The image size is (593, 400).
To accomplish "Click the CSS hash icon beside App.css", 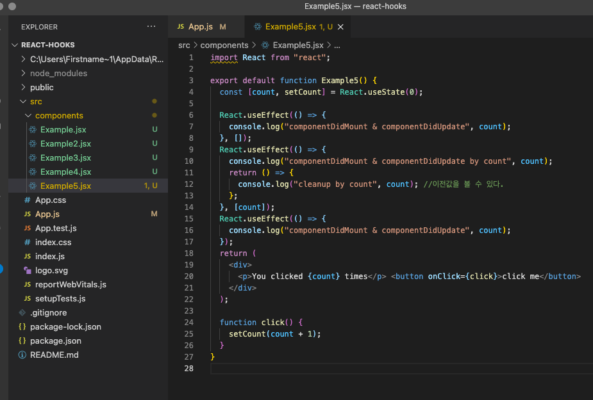I will 27,200.
